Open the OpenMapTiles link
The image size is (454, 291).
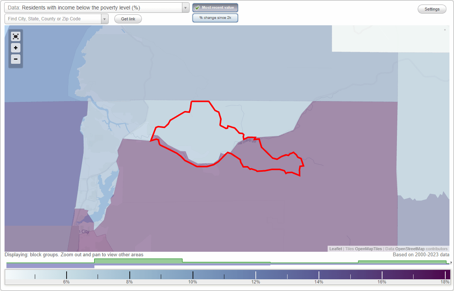point(368,249)
